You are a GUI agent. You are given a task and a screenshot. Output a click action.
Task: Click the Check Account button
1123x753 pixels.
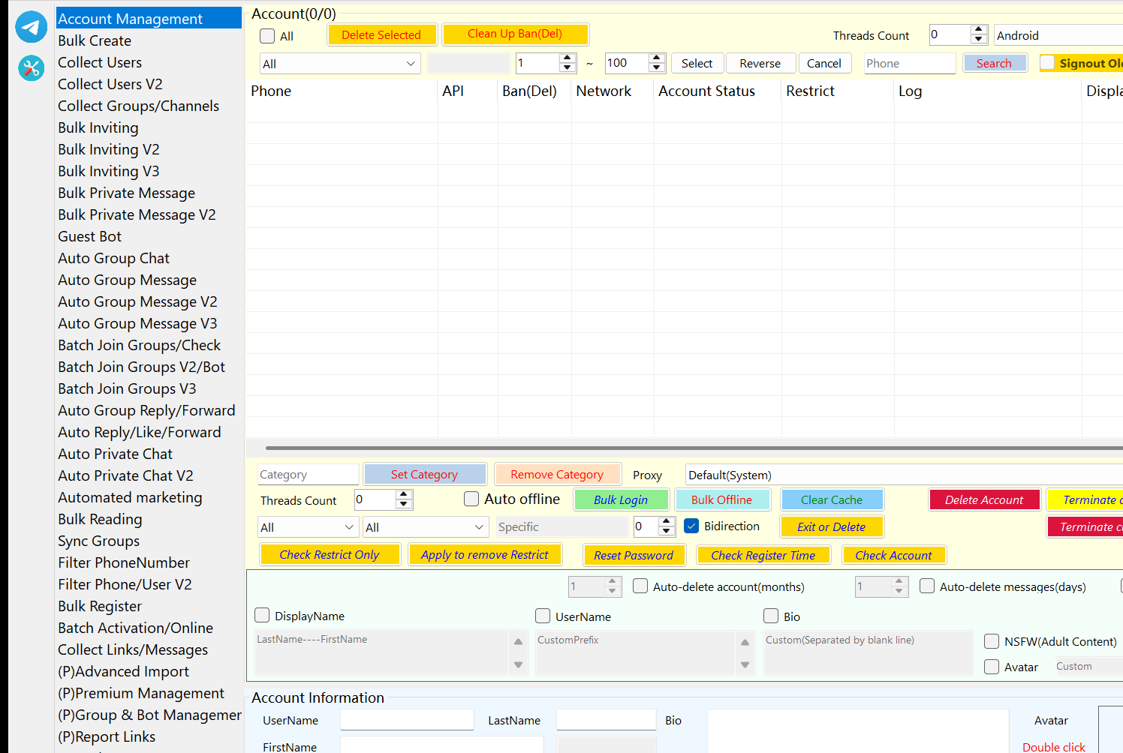[x=893, y=555]
